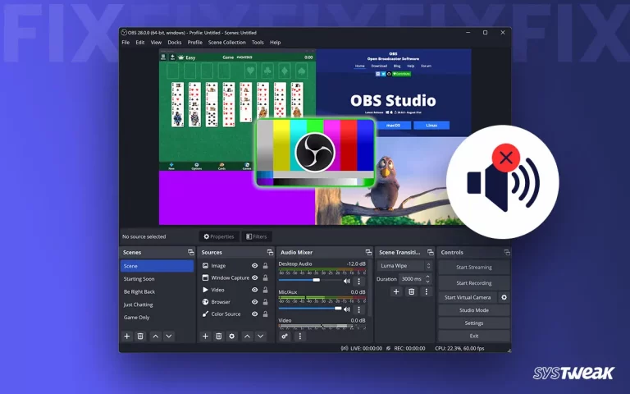
Task: Open the Luma Wipe transition dropdown
Action: pyautogui.click(x=404, y=266)
